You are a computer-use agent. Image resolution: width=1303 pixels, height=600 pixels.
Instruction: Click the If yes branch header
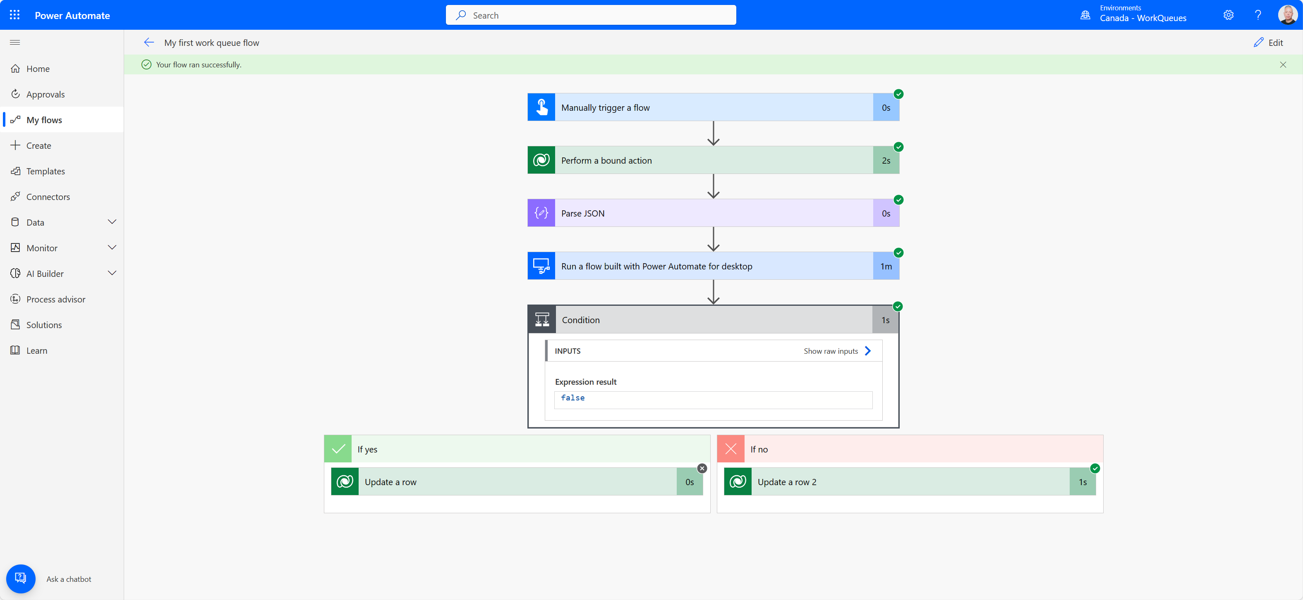[x=517, y=449]
